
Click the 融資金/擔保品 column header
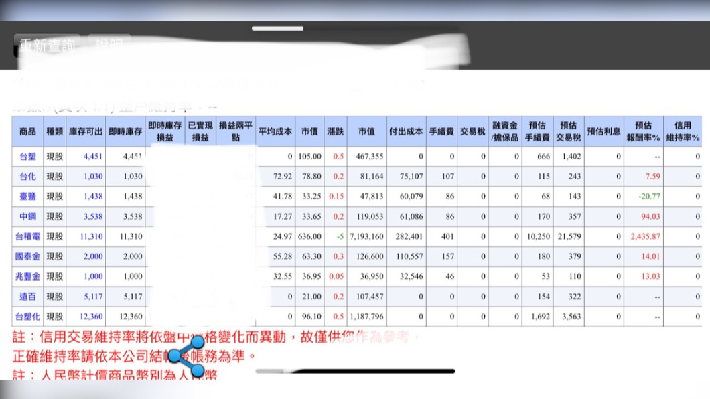pyautogui.click(x=505, y=131)
